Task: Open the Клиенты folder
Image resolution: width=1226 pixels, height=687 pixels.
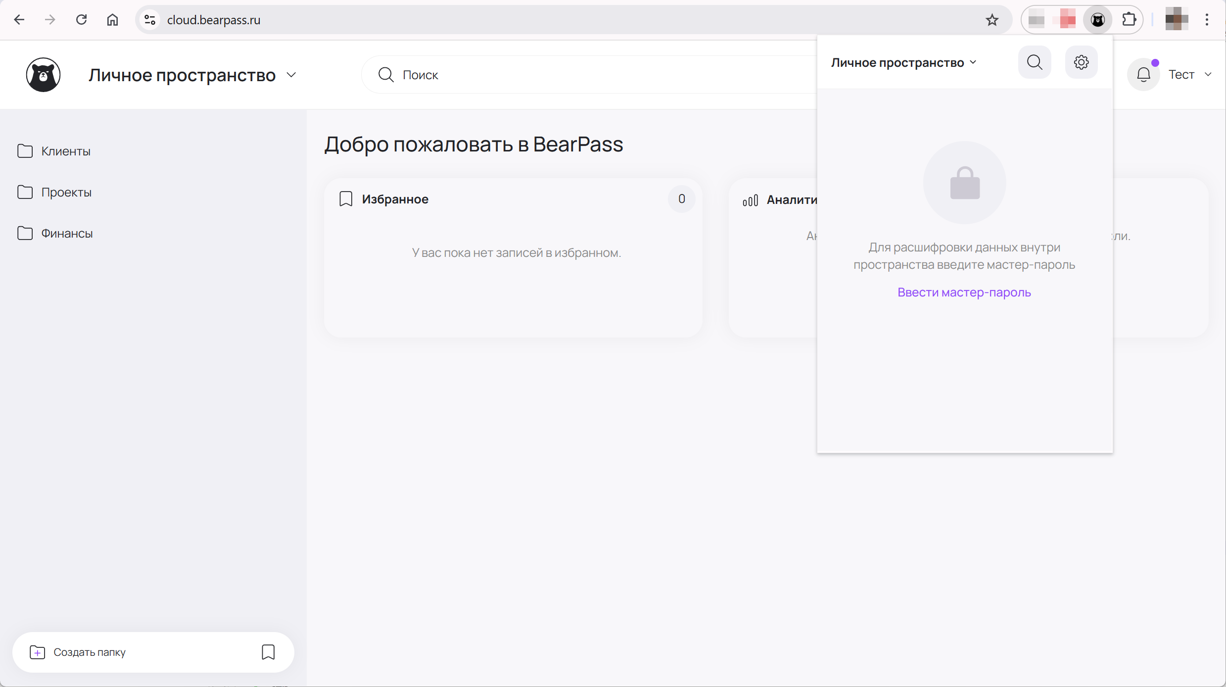Action: [x=65, y=151]
